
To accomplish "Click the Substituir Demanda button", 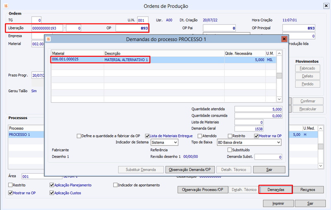I will 141,170.
